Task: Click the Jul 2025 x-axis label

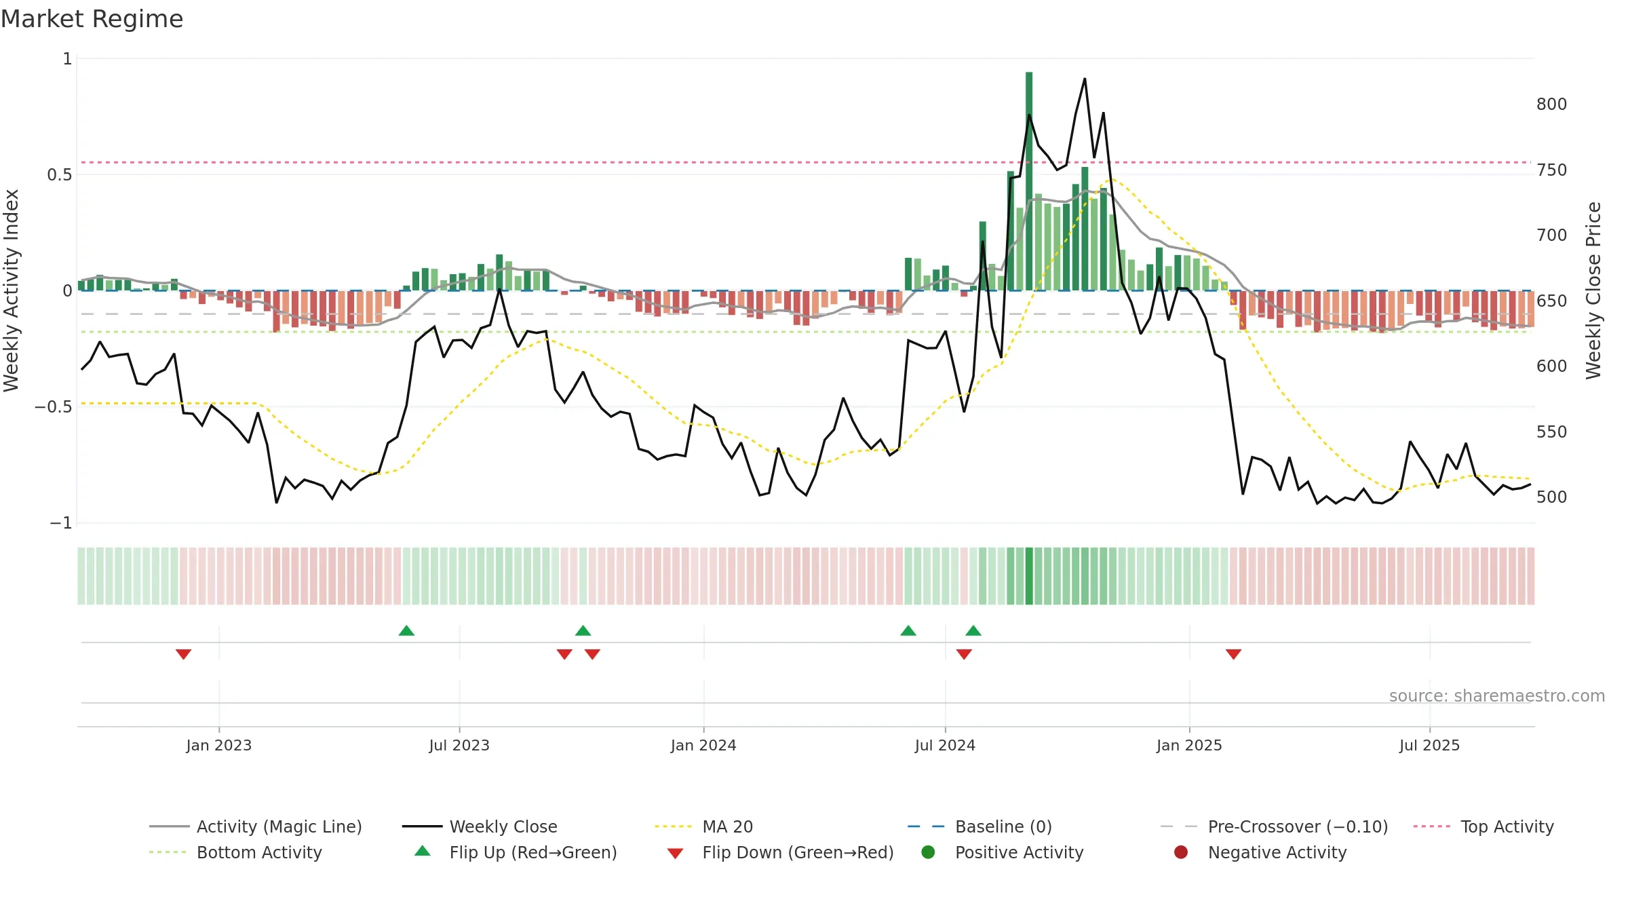Action: [x=1429, y=745]
